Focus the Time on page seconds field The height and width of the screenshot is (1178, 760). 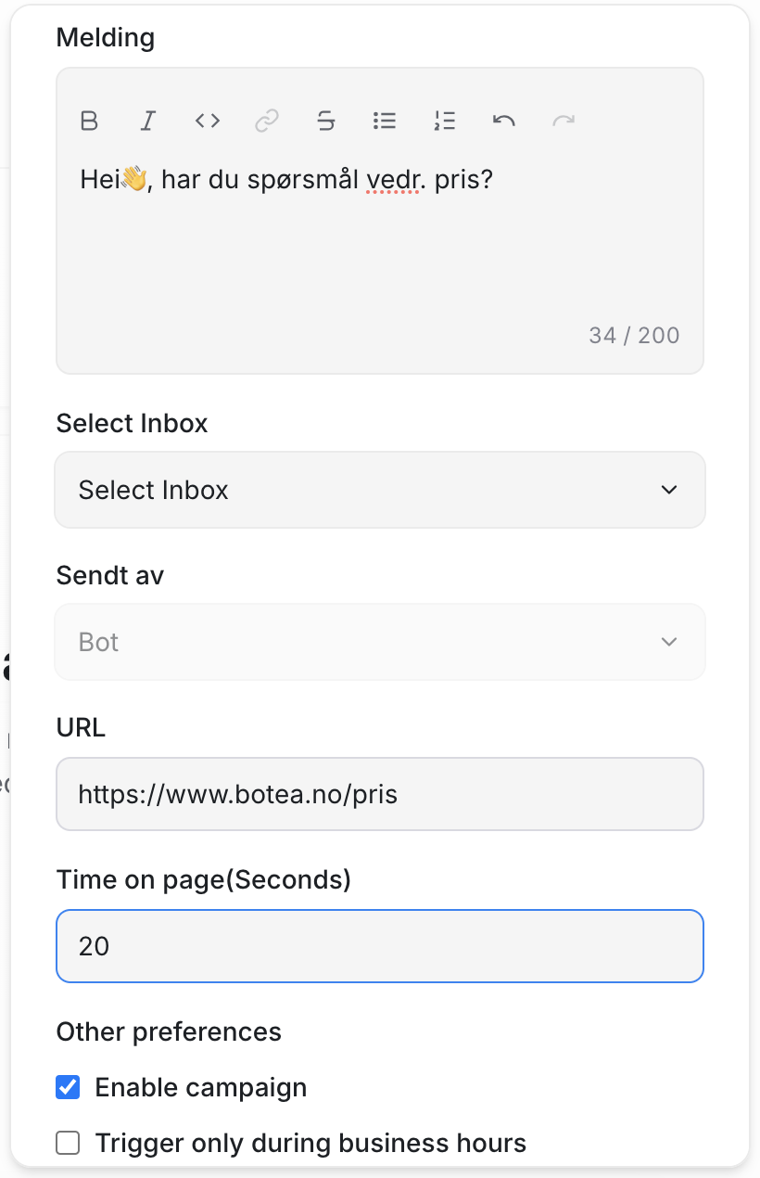[380, 946]
